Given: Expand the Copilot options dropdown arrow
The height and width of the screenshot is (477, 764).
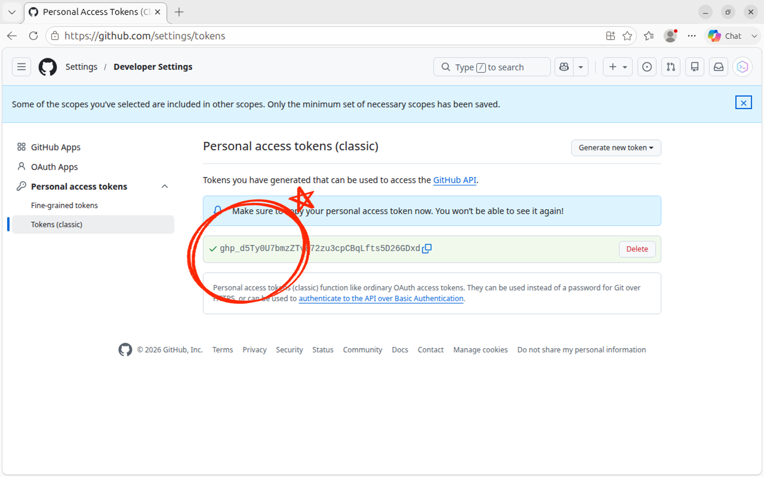Looking at the screenshot, I should [581, 67].
